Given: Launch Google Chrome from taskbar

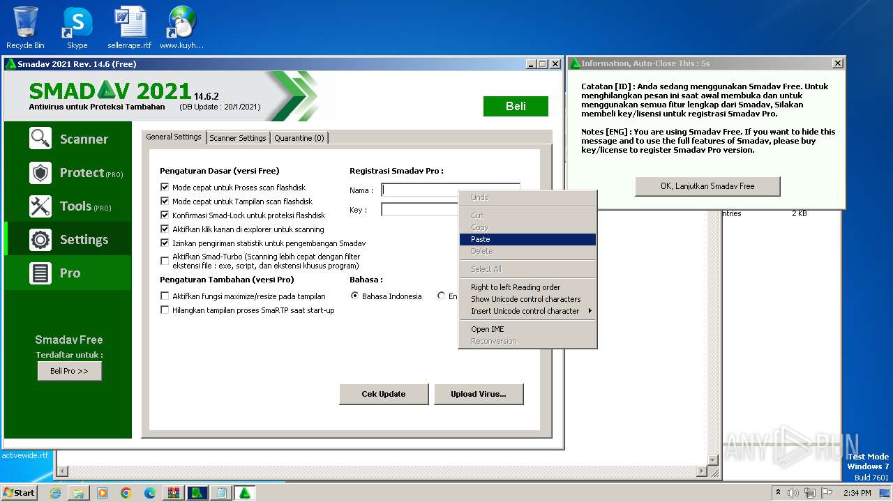Looking at the screenshot, I should pos(126,493).
